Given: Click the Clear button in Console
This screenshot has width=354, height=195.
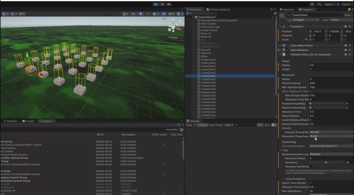Looking at the screenshot, I should click(x=189, y=125).
